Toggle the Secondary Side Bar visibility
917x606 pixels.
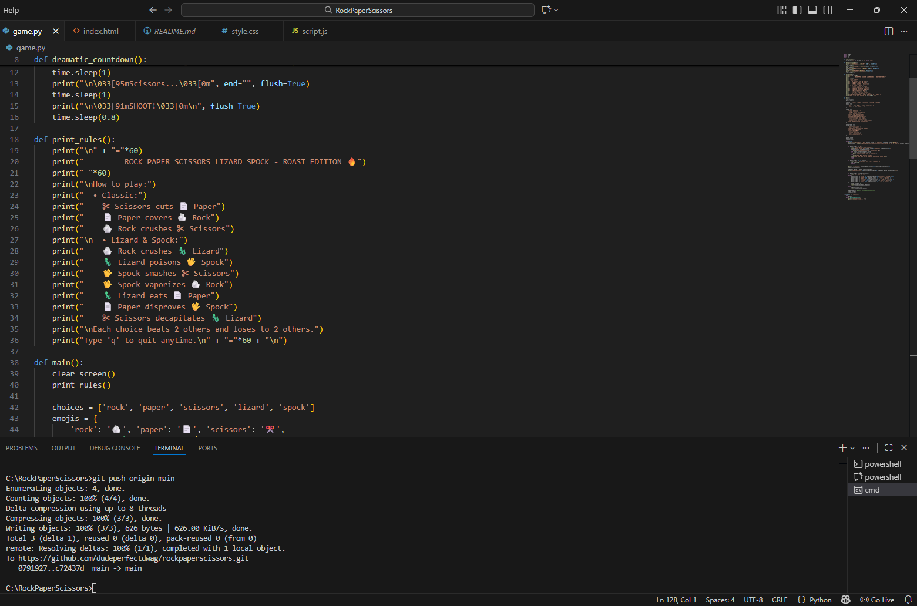(828, 10)
